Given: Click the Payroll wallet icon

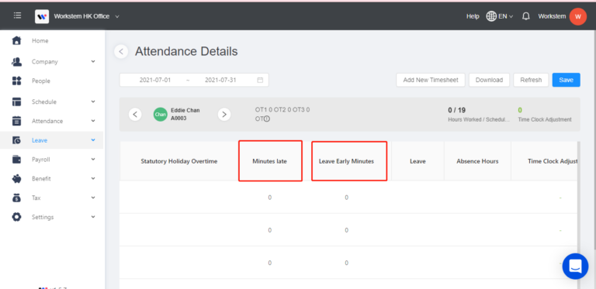Looking at the screenshot, I should [16, 160].
